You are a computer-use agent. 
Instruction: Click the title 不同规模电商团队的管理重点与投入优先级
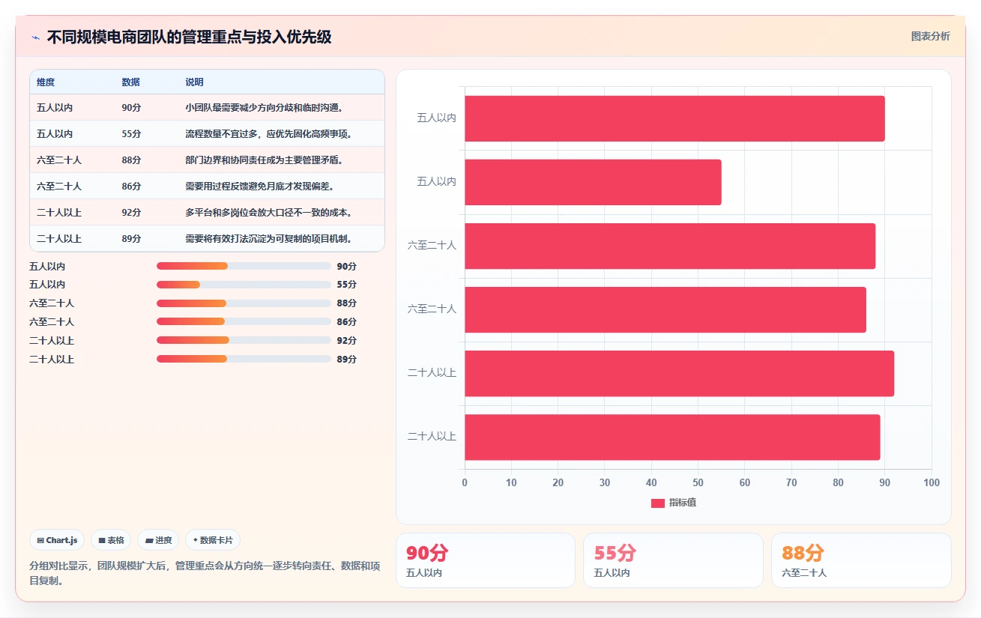pyautogui.click(x=190, y=37)
